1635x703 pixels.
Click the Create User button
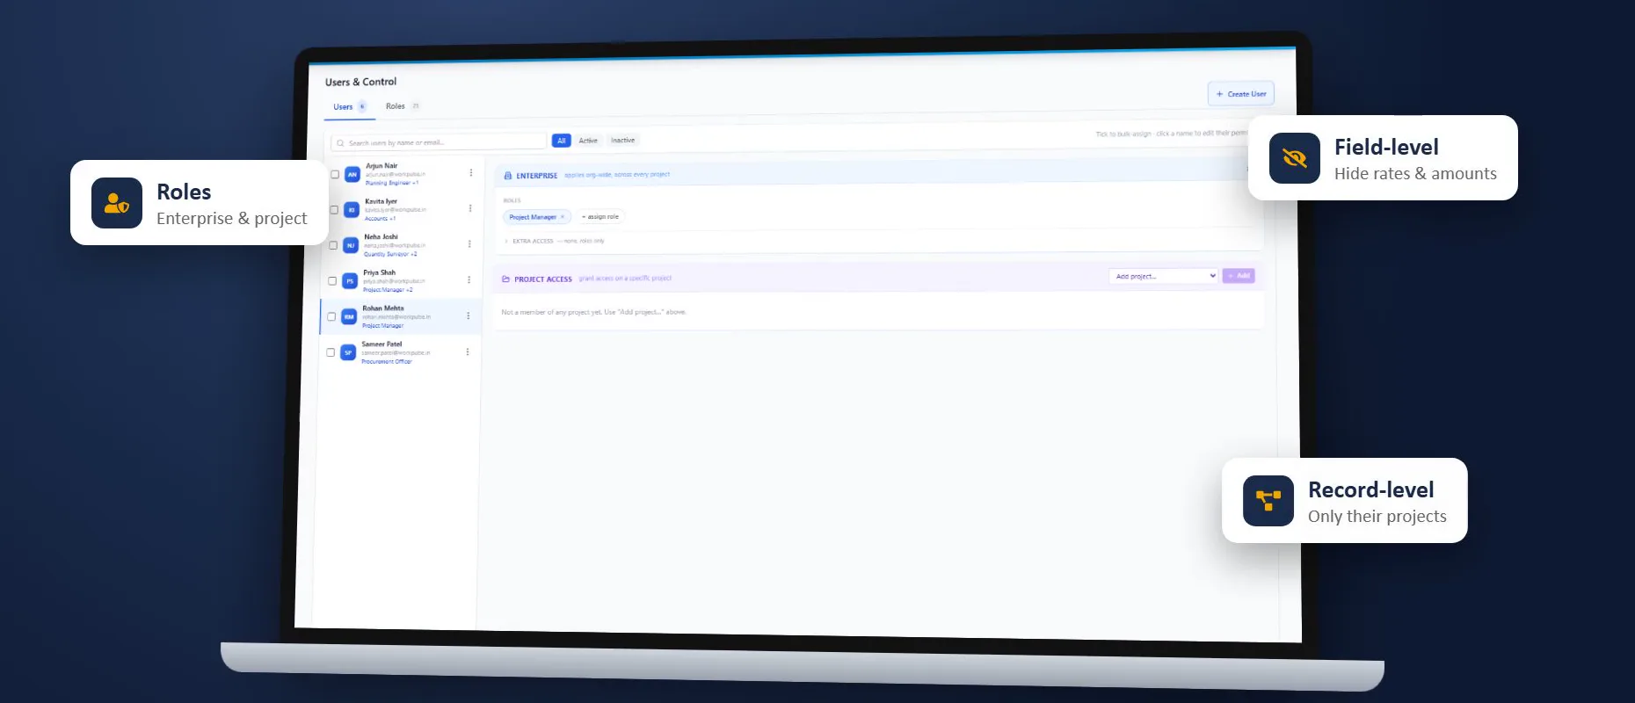coord(1241,94)
